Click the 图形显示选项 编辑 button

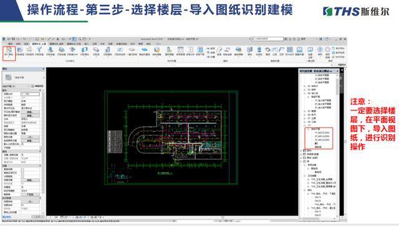click(30, 115)
